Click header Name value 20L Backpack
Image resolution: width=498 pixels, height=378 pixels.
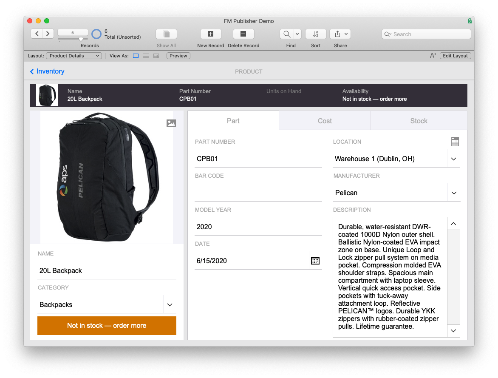(85, 99)
